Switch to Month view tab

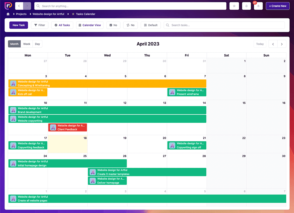[x=14, y=44]
